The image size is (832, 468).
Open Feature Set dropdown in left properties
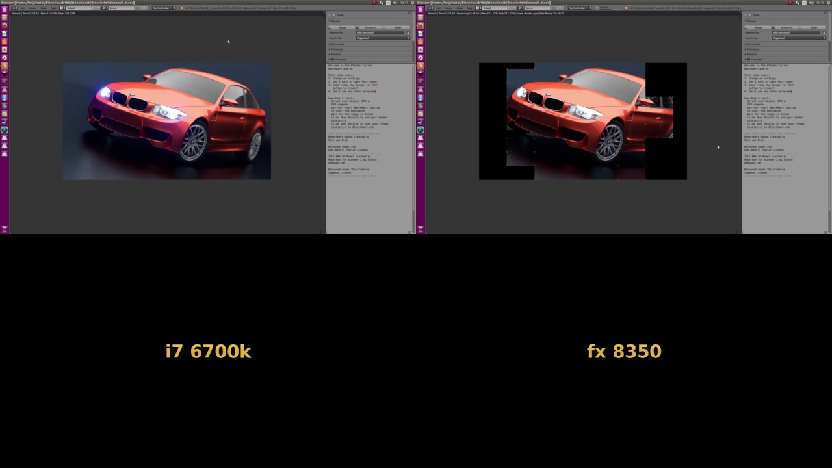pos(383,38)
